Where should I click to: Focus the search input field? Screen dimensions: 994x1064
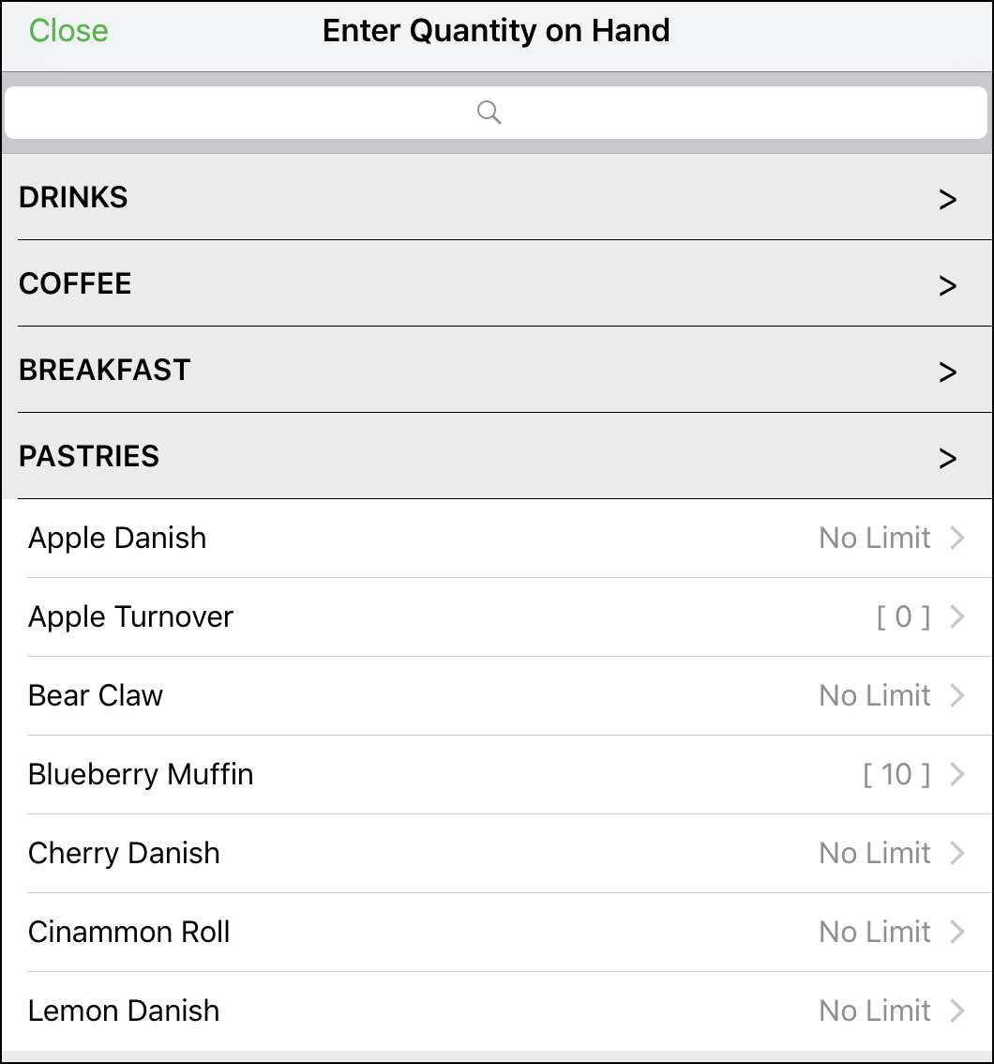[x=496, y=113]
